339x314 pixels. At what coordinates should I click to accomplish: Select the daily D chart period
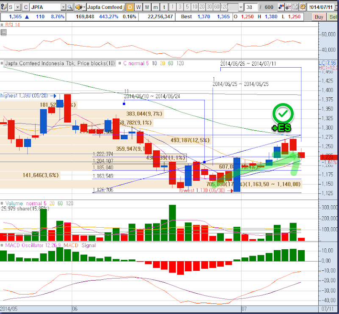(x=130, y=7)
